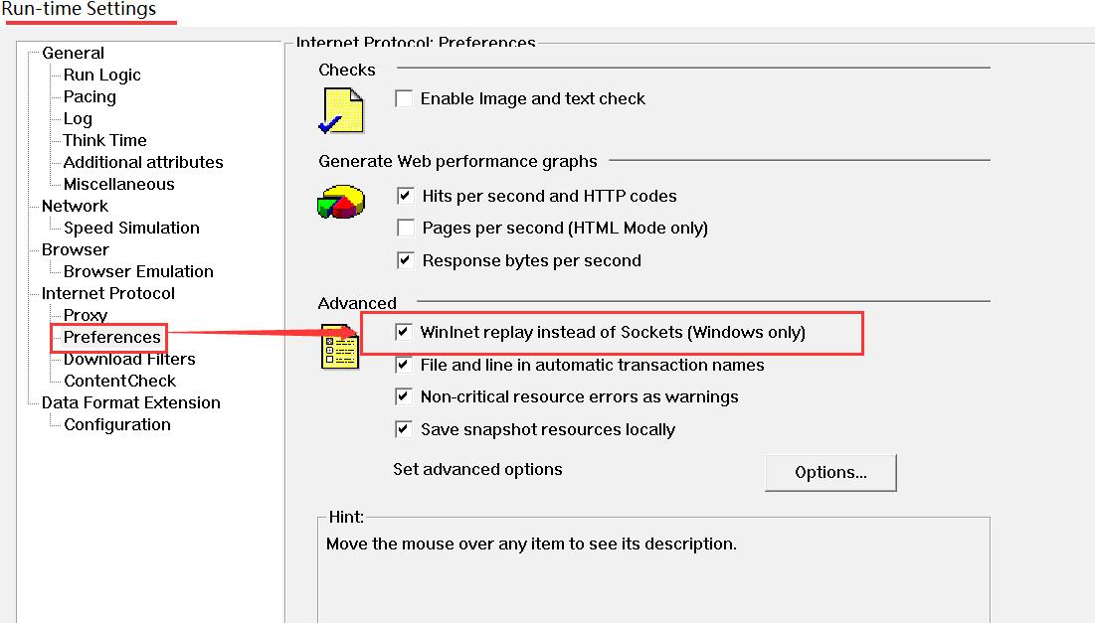
Task: Toggle File and line in transaction names
Action: click(x=404, y=365)
